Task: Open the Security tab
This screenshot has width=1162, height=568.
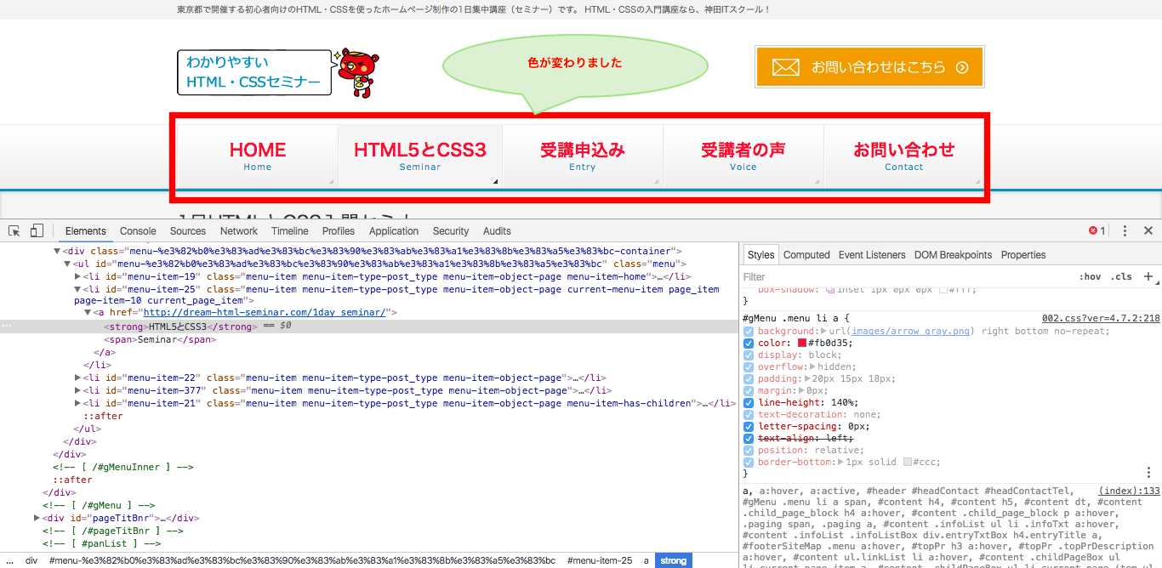Action: 451,231
